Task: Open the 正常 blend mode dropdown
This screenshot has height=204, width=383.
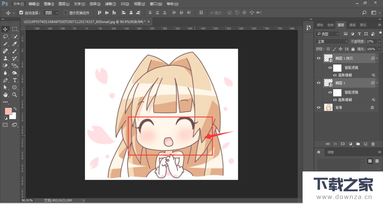Action: tap(331, 41)
